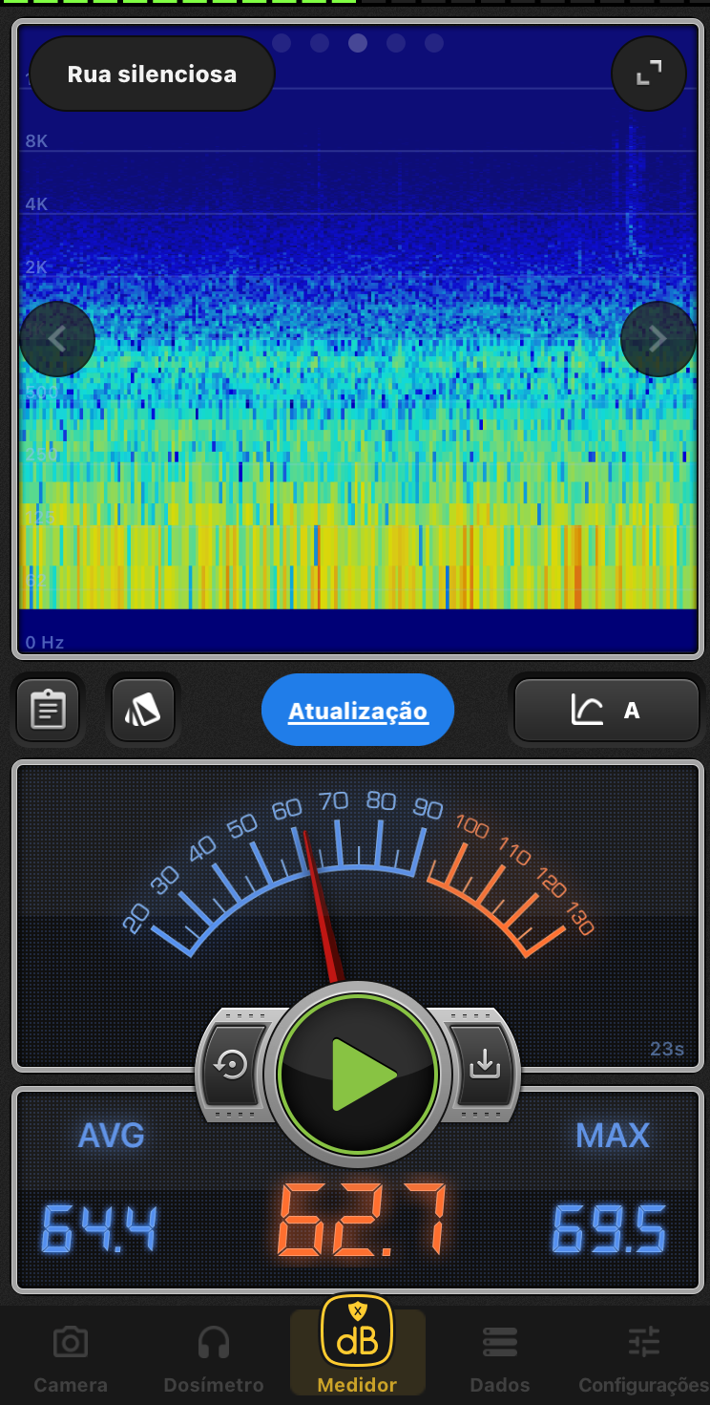
Task: Show next chart with right arrow
Action: [658, 339]
